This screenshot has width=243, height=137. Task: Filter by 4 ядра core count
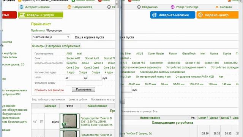coord(109,72)
